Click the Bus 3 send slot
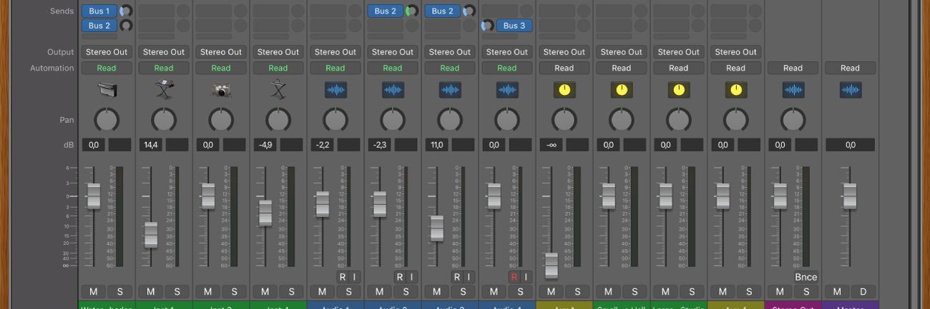The height and width of the screenshot is (309, 930). 514,26
